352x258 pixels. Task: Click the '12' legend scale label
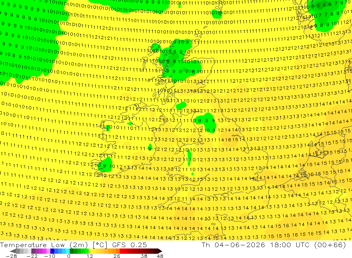[x=90, y=256]
